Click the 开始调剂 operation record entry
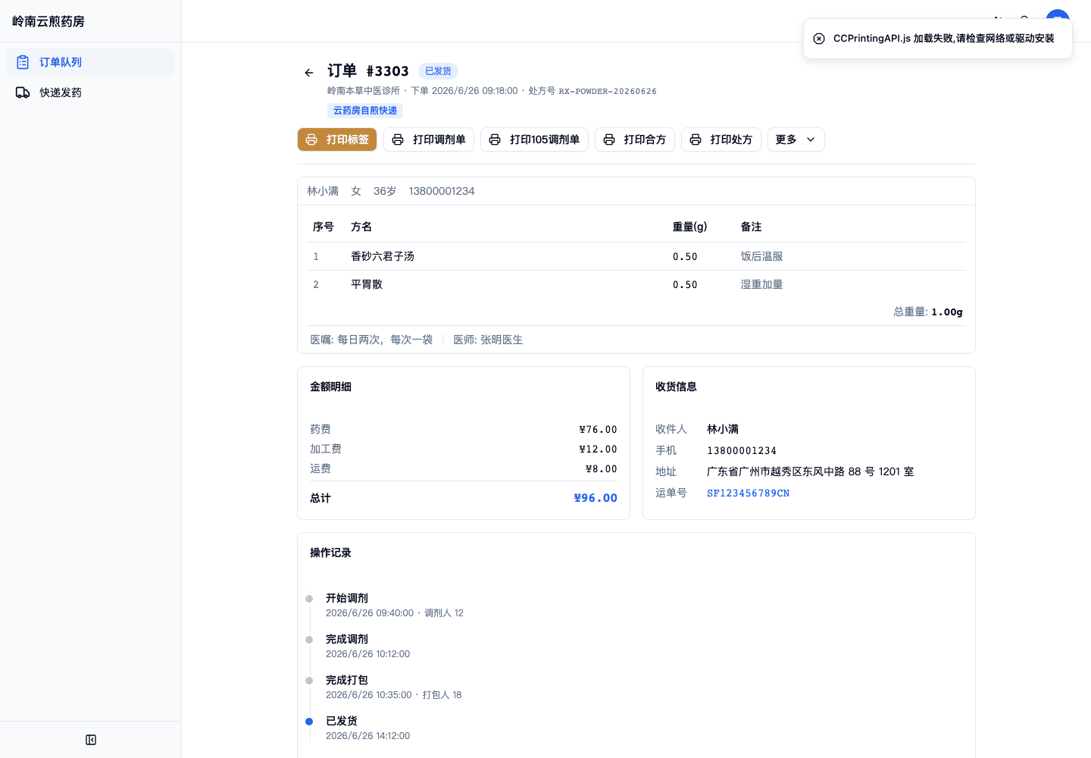The height and width of the screenshot is (758, 1091). point(395,605)
